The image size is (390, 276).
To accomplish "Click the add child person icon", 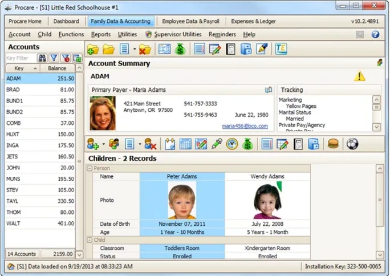I will [x=93, y=144].
